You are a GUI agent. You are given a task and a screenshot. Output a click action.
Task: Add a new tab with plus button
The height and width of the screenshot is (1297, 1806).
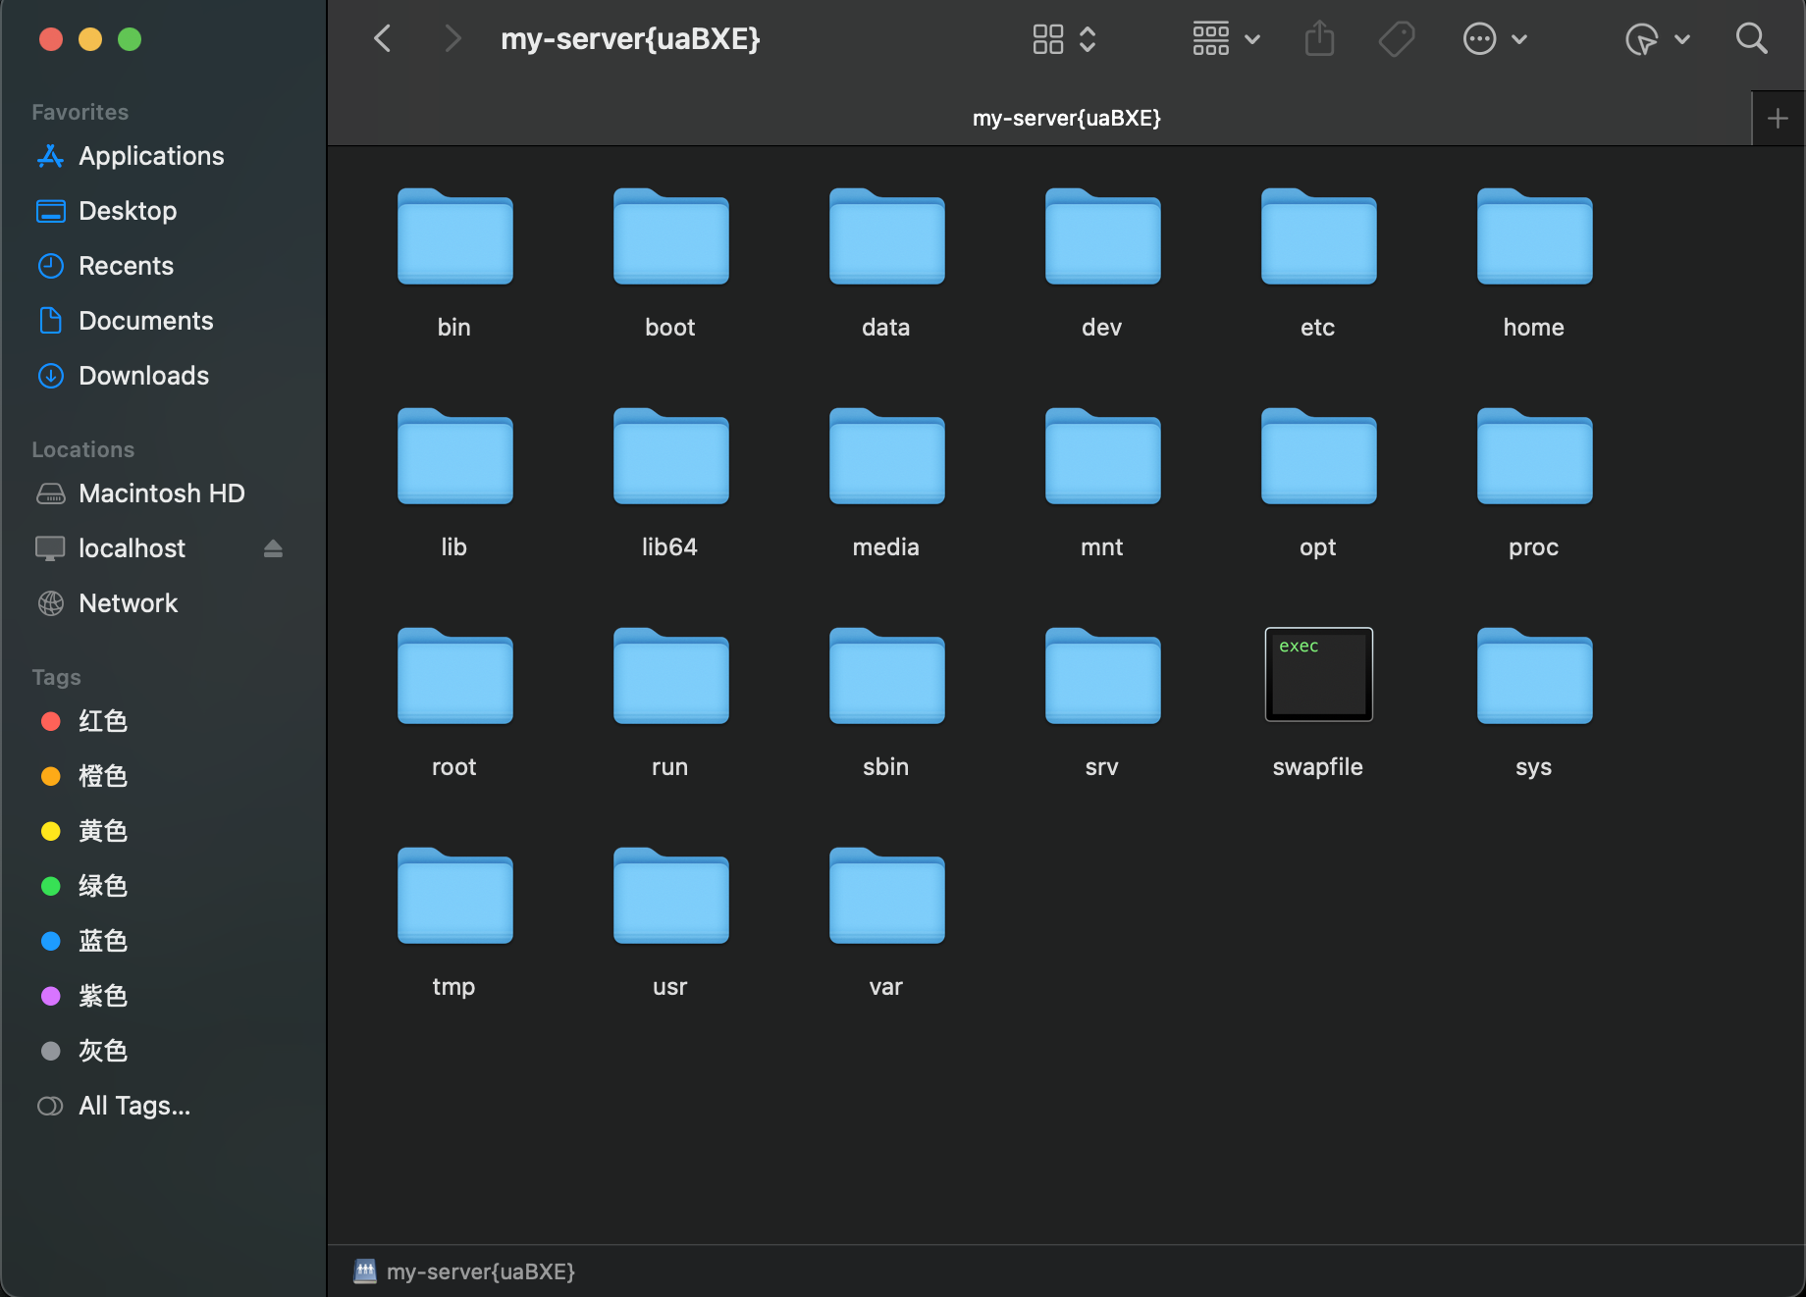[1778, 119]
